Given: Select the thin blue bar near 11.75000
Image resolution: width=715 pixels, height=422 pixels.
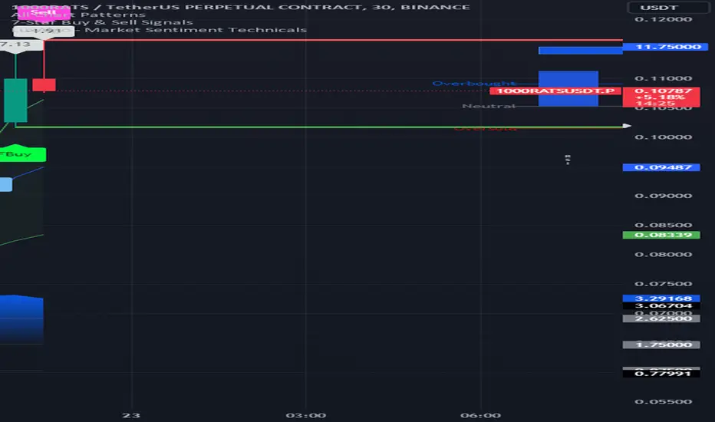Looking at the screenshot, I should 581,50.
